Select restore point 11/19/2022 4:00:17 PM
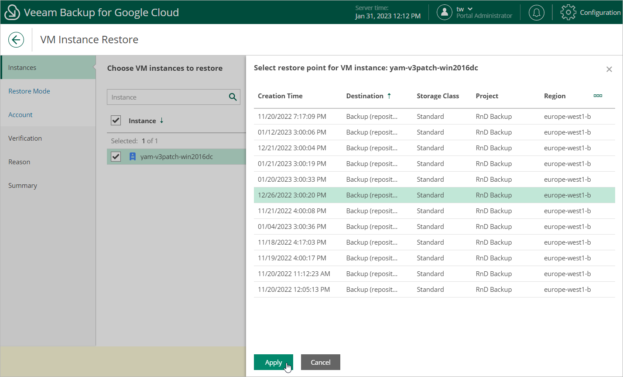Viewport: 623px width, 377px height. 435,258
